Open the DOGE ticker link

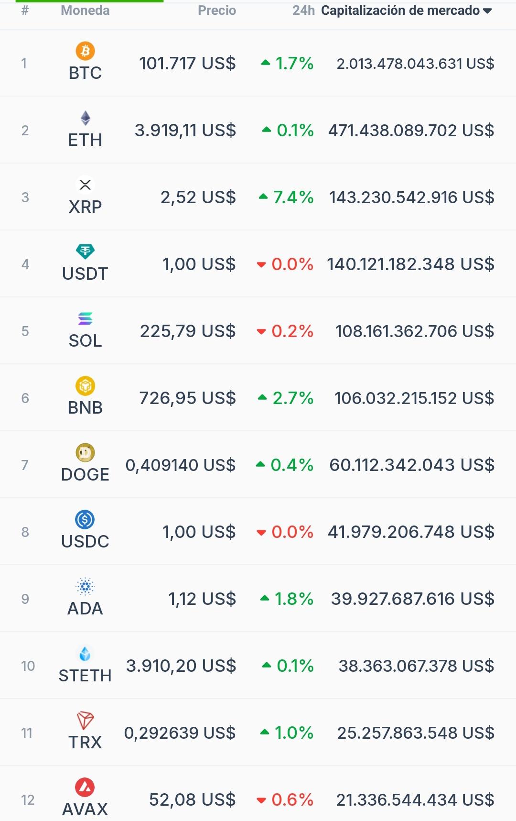85,475
